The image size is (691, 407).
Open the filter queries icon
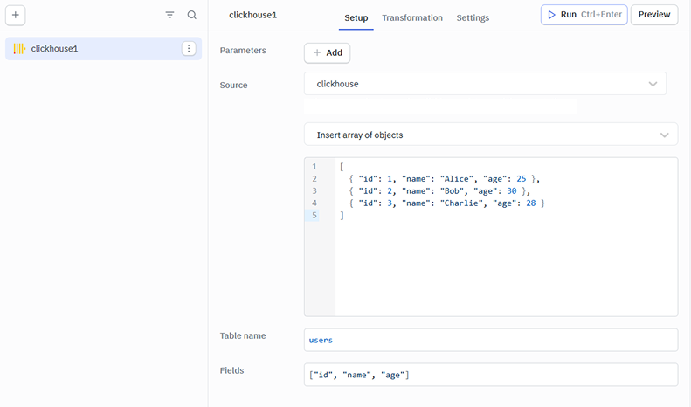[x=169, y=15]
